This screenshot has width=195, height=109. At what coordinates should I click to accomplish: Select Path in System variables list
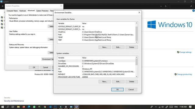coord(96,72)
